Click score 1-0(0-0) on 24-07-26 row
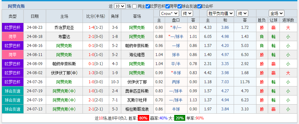This screenshot has width=299, height=124. tap(96, 82)
